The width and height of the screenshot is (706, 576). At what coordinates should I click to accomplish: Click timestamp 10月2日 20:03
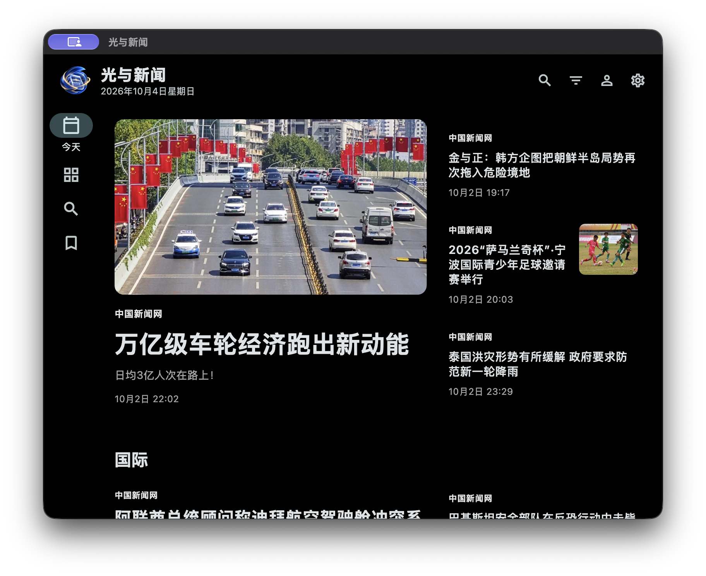tap(481, 300)
